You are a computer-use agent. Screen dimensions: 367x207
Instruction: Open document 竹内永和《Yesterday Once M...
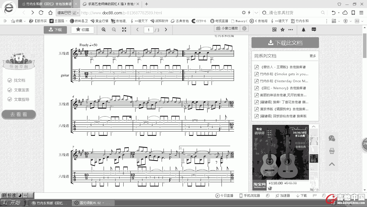click(x=284, y=81)
